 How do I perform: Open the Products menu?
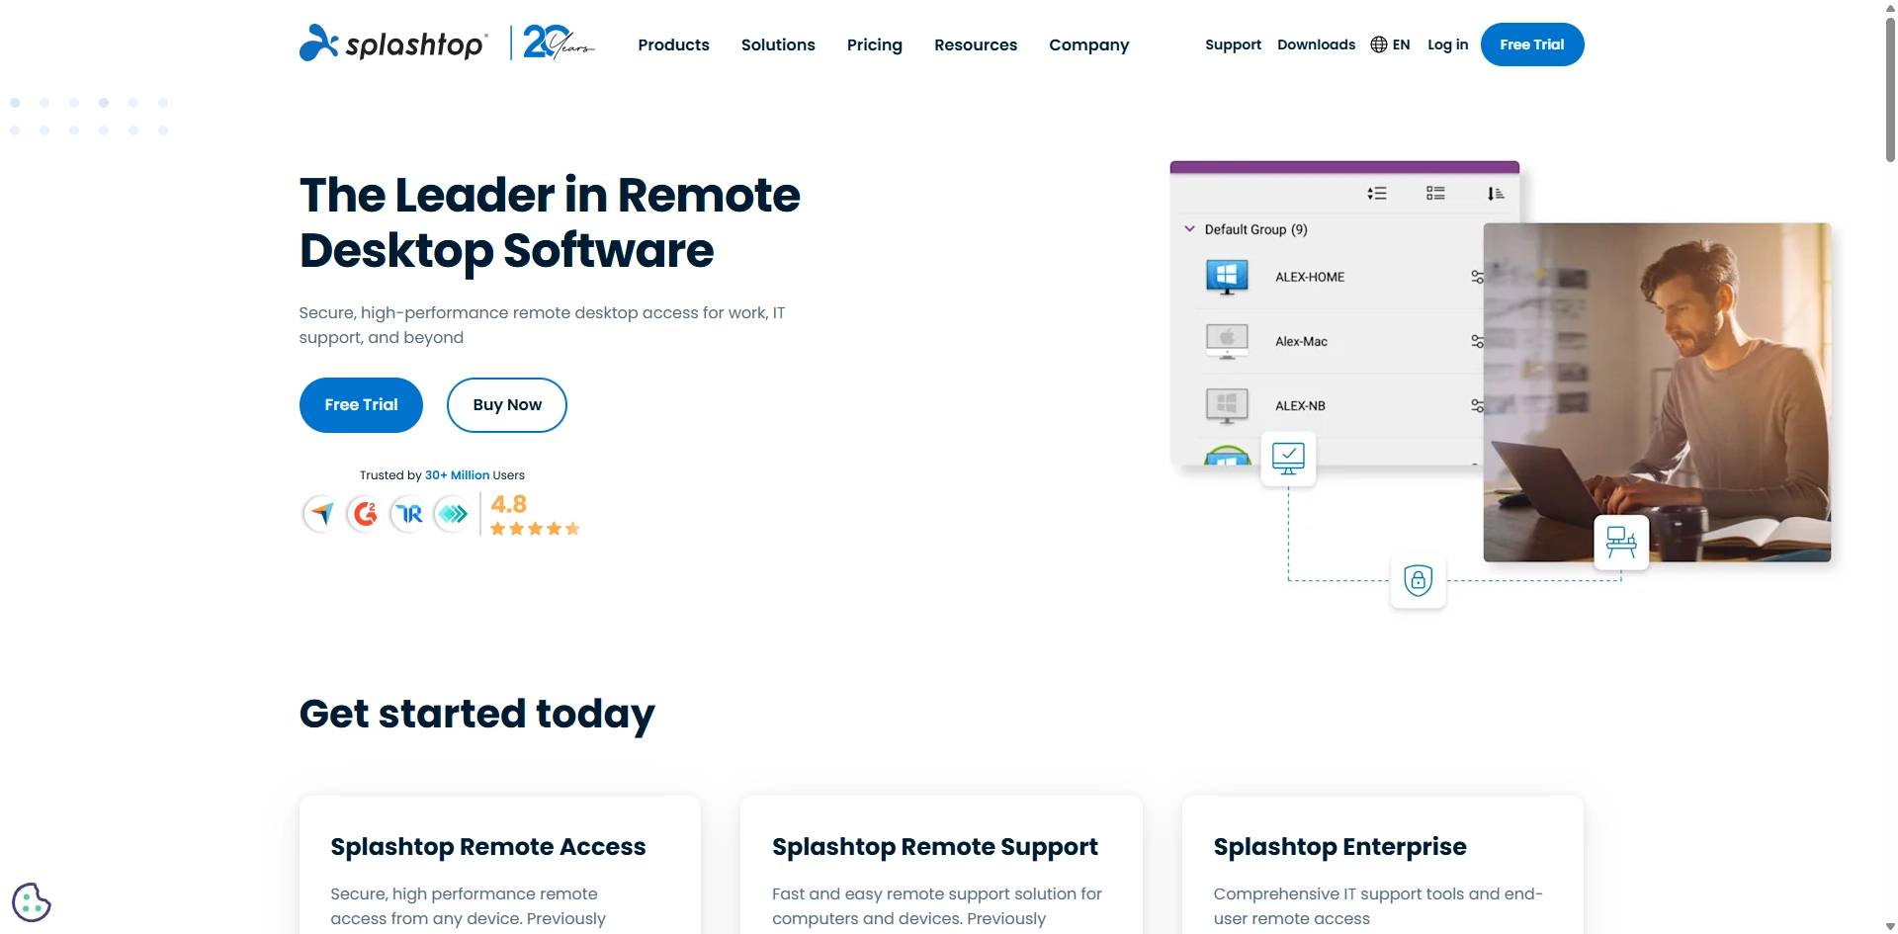[x=673, y=44]
